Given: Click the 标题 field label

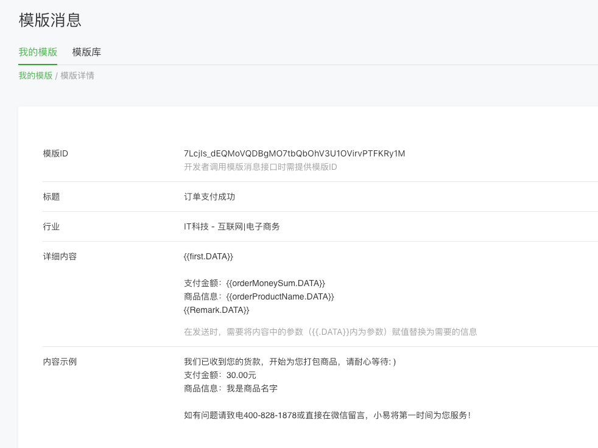Looking at the screenshot, I should (51, 197).
